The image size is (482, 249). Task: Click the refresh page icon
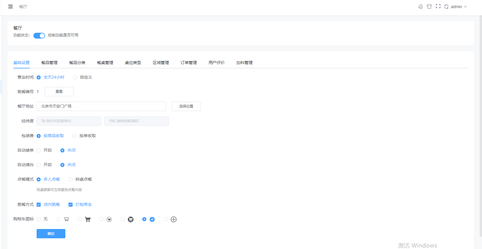(x=447, y=7)
